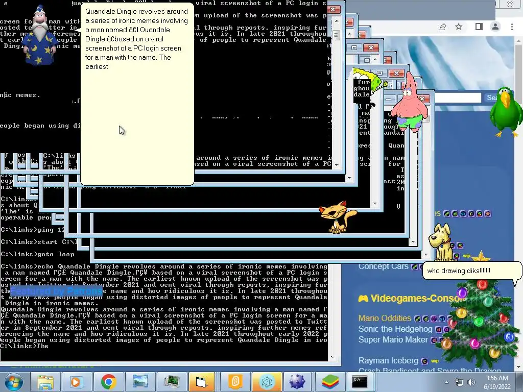Open the landscape photo viewer taskbar icon

140,382
